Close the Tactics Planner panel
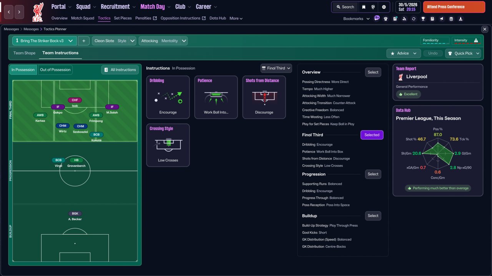The width and height of the screenshot is (492, 276). point(484,29)
